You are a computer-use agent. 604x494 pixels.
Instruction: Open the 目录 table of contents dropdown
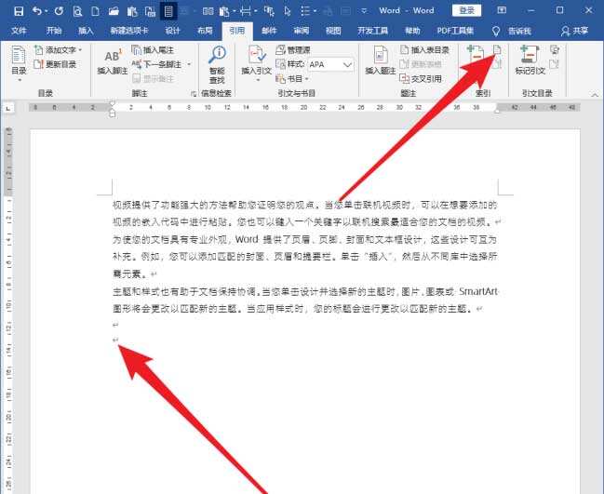point(19,63)
